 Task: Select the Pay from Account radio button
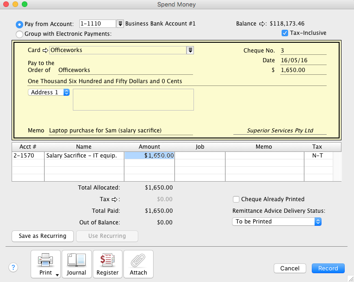pos(19,24)
